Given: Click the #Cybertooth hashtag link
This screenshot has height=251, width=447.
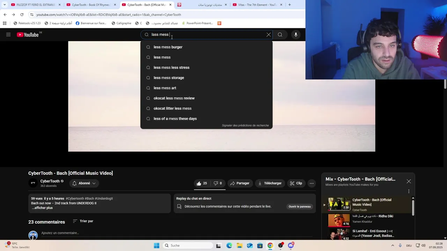Looking at the screenshot, I should tap(75, 199).
